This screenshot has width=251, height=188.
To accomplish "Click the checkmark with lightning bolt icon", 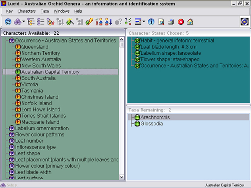I will tap(89, 22).
